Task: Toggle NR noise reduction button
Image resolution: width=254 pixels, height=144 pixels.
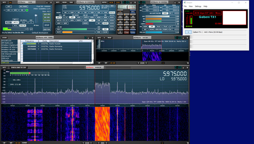Action: pos(99,23)
